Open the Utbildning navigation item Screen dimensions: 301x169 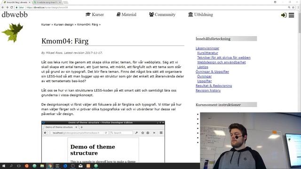point(200,15)
